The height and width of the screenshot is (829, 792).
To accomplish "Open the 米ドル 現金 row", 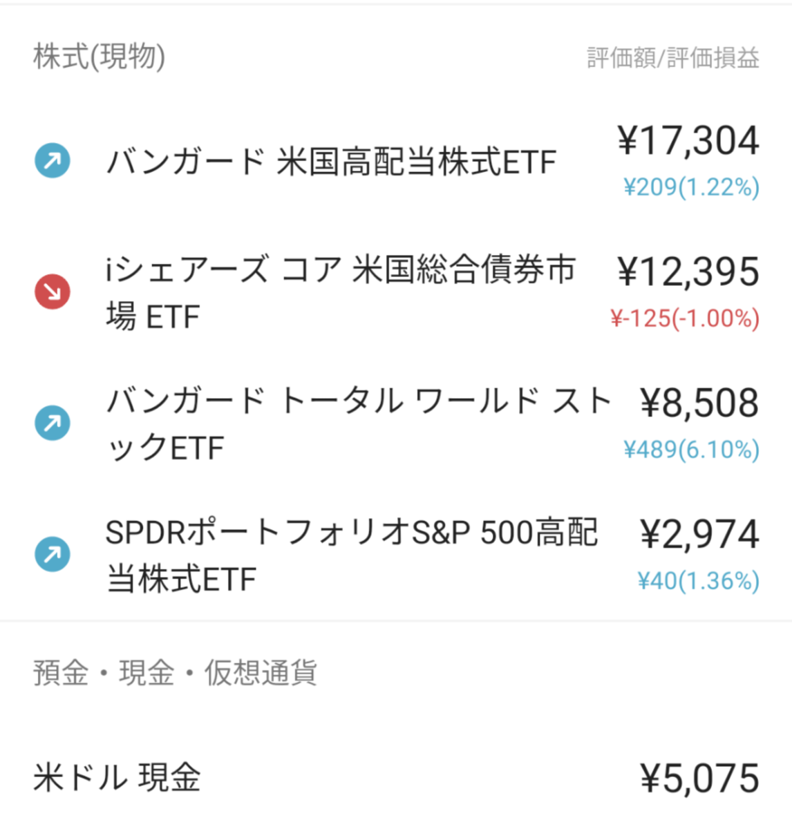I will click(396, 778).
